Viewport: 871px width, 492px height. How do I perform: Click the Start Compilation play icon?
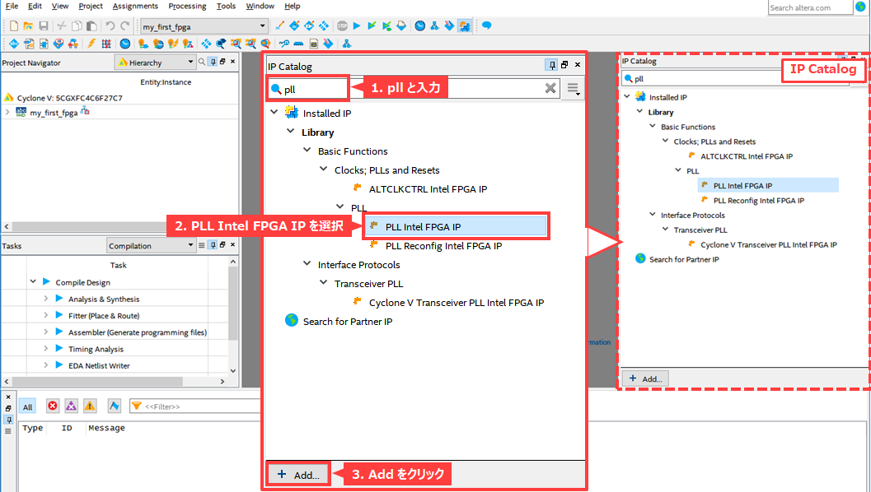click(357, 26)
